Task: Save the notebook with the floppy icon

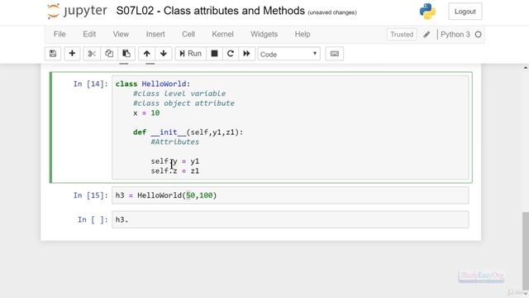Action: pyautogui.click(x=53, y=54)
